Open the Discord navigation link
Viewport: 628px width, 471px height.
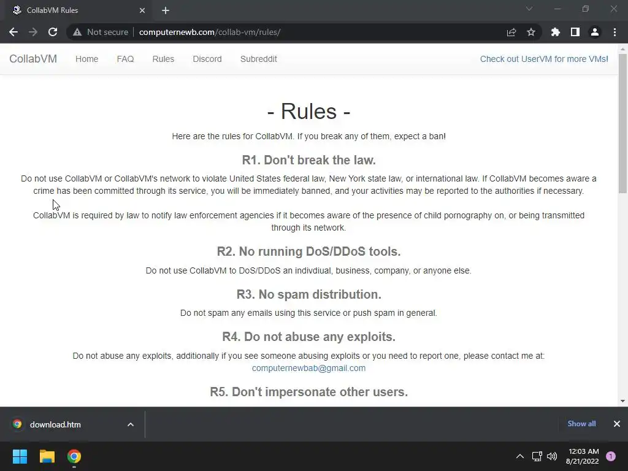(207, 59)
